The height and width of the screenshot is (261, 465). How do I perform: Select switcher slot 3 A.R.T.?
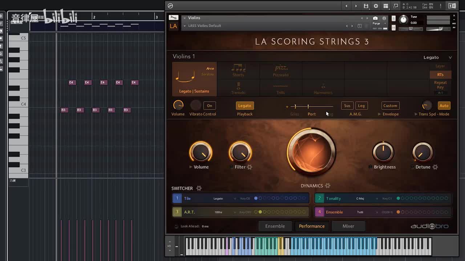click(177, 212)
